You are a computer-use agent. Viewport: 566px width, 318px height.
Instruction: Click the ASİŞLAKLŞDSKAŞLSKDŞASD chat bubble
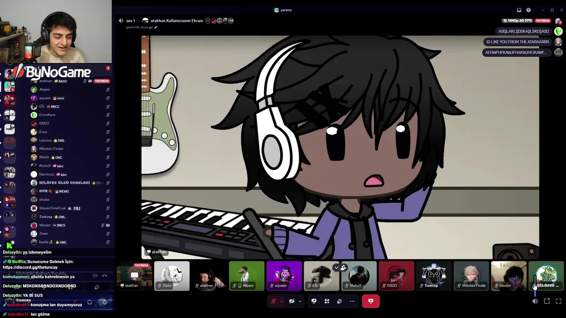click(x=524, y=31)
